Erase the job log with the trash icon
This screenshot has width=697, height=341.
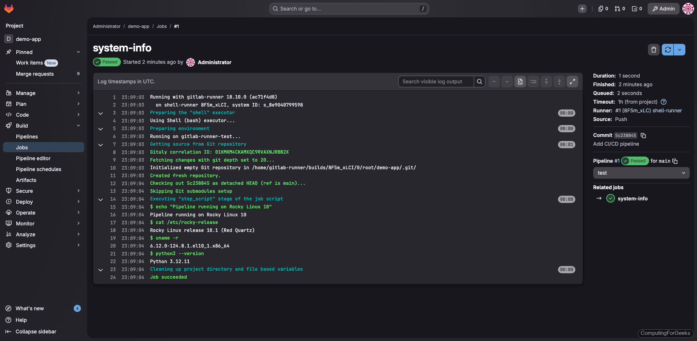[654, 50]
